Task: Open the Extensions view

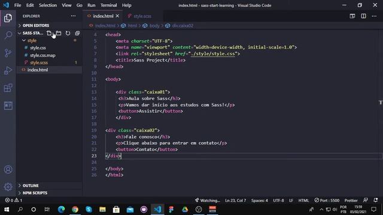Action: coord(8,88)
